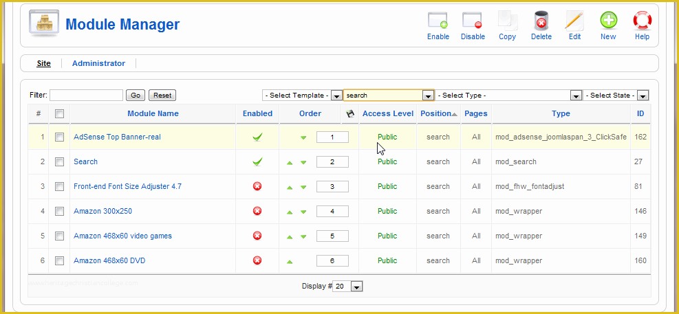Open the Select Template dropdown

click(302, 95)
